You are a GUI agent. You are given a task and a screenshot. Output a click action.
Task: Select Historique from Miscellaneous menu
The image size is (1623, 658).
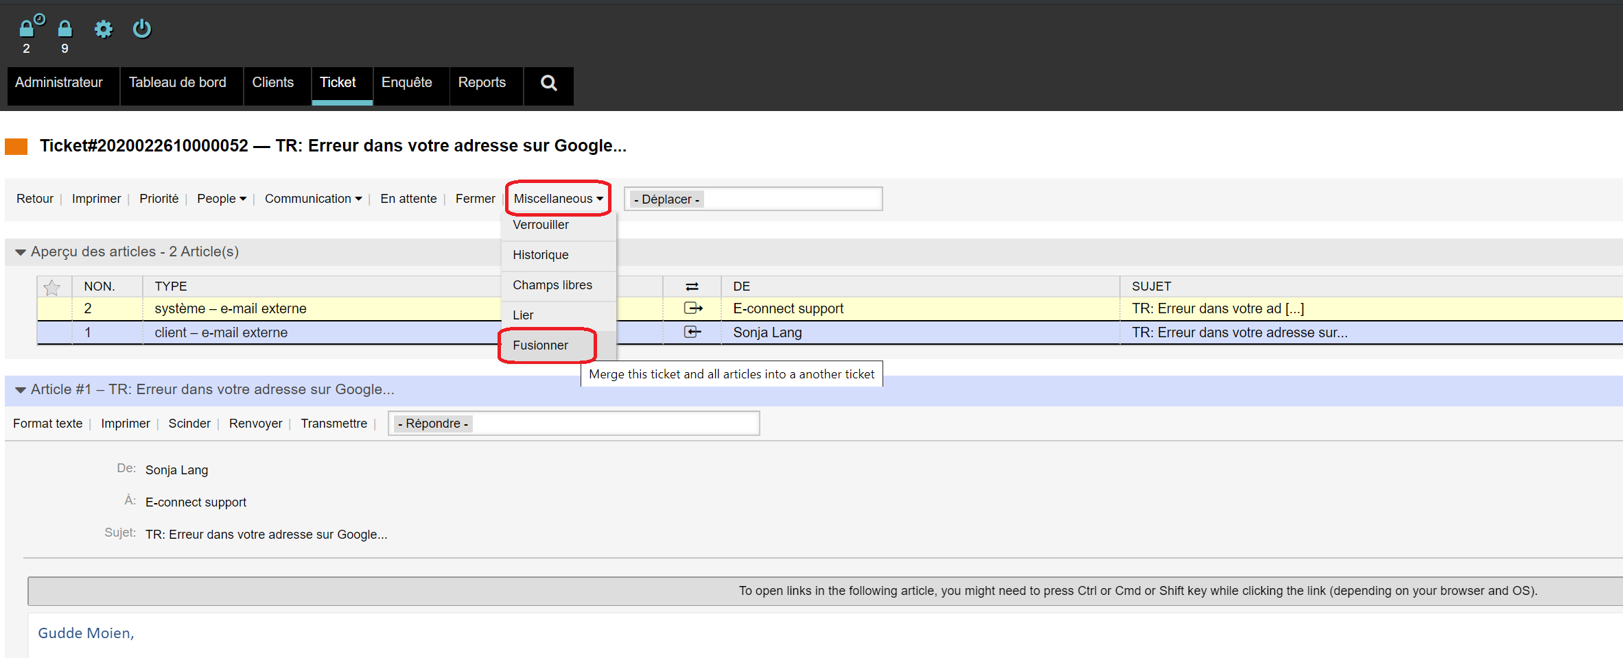coord(559,255)
